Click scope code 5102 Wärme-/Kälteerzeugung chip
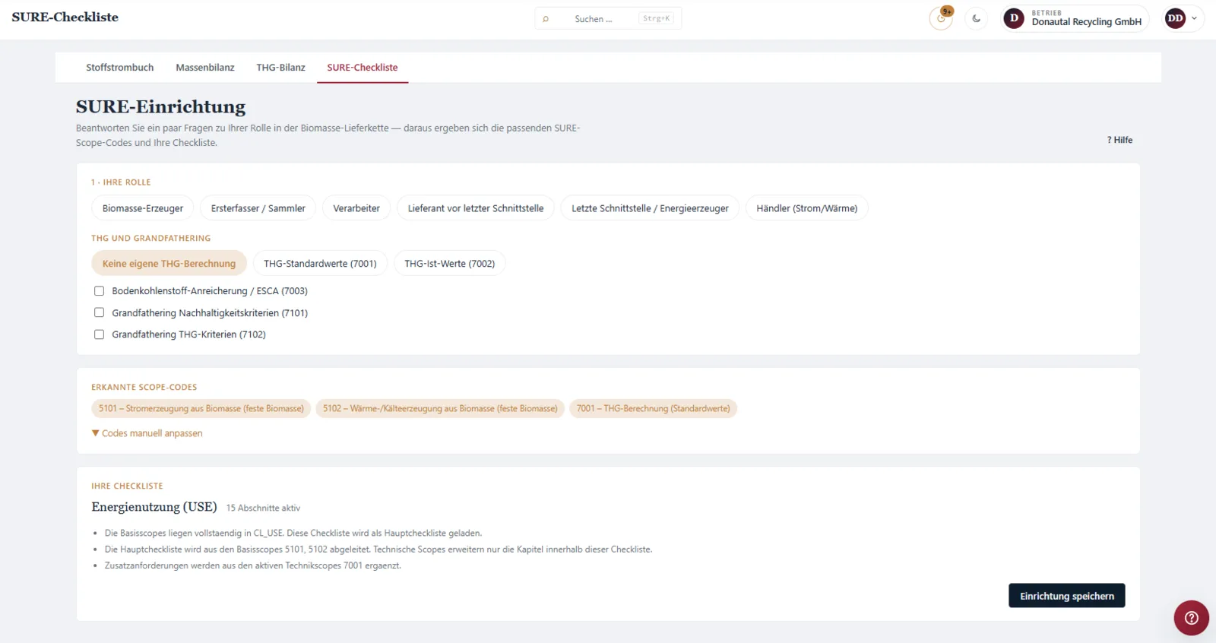Screen dimensions: 1216x643 pos(440,409)
